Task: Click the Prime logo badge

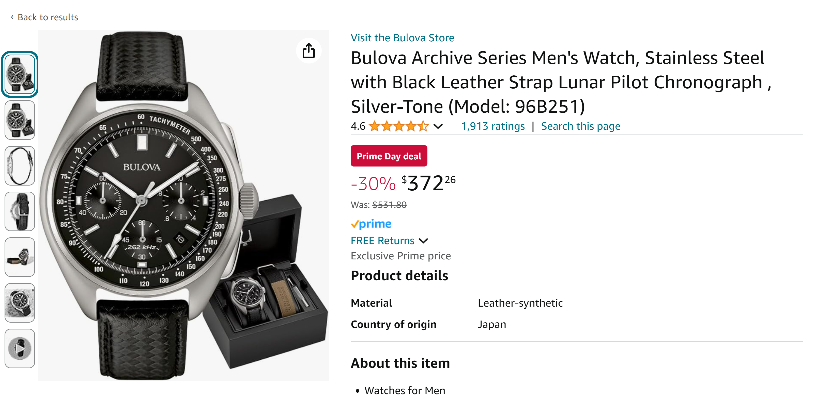Action: click(x=371, y=224)
